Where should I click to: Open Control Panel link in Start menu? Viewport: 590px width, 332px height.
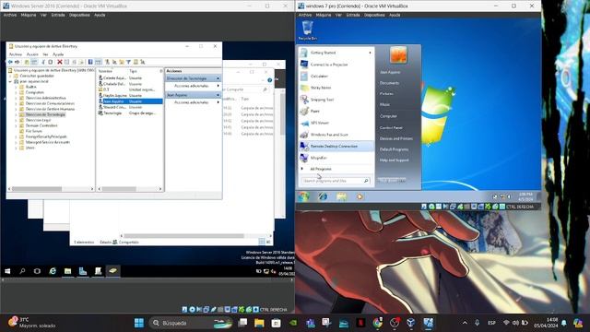click(391, 128)
